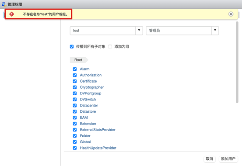Click the manage permissions user icon in title bar
This screenshot has width=242, height=166.
coord(4,4)
